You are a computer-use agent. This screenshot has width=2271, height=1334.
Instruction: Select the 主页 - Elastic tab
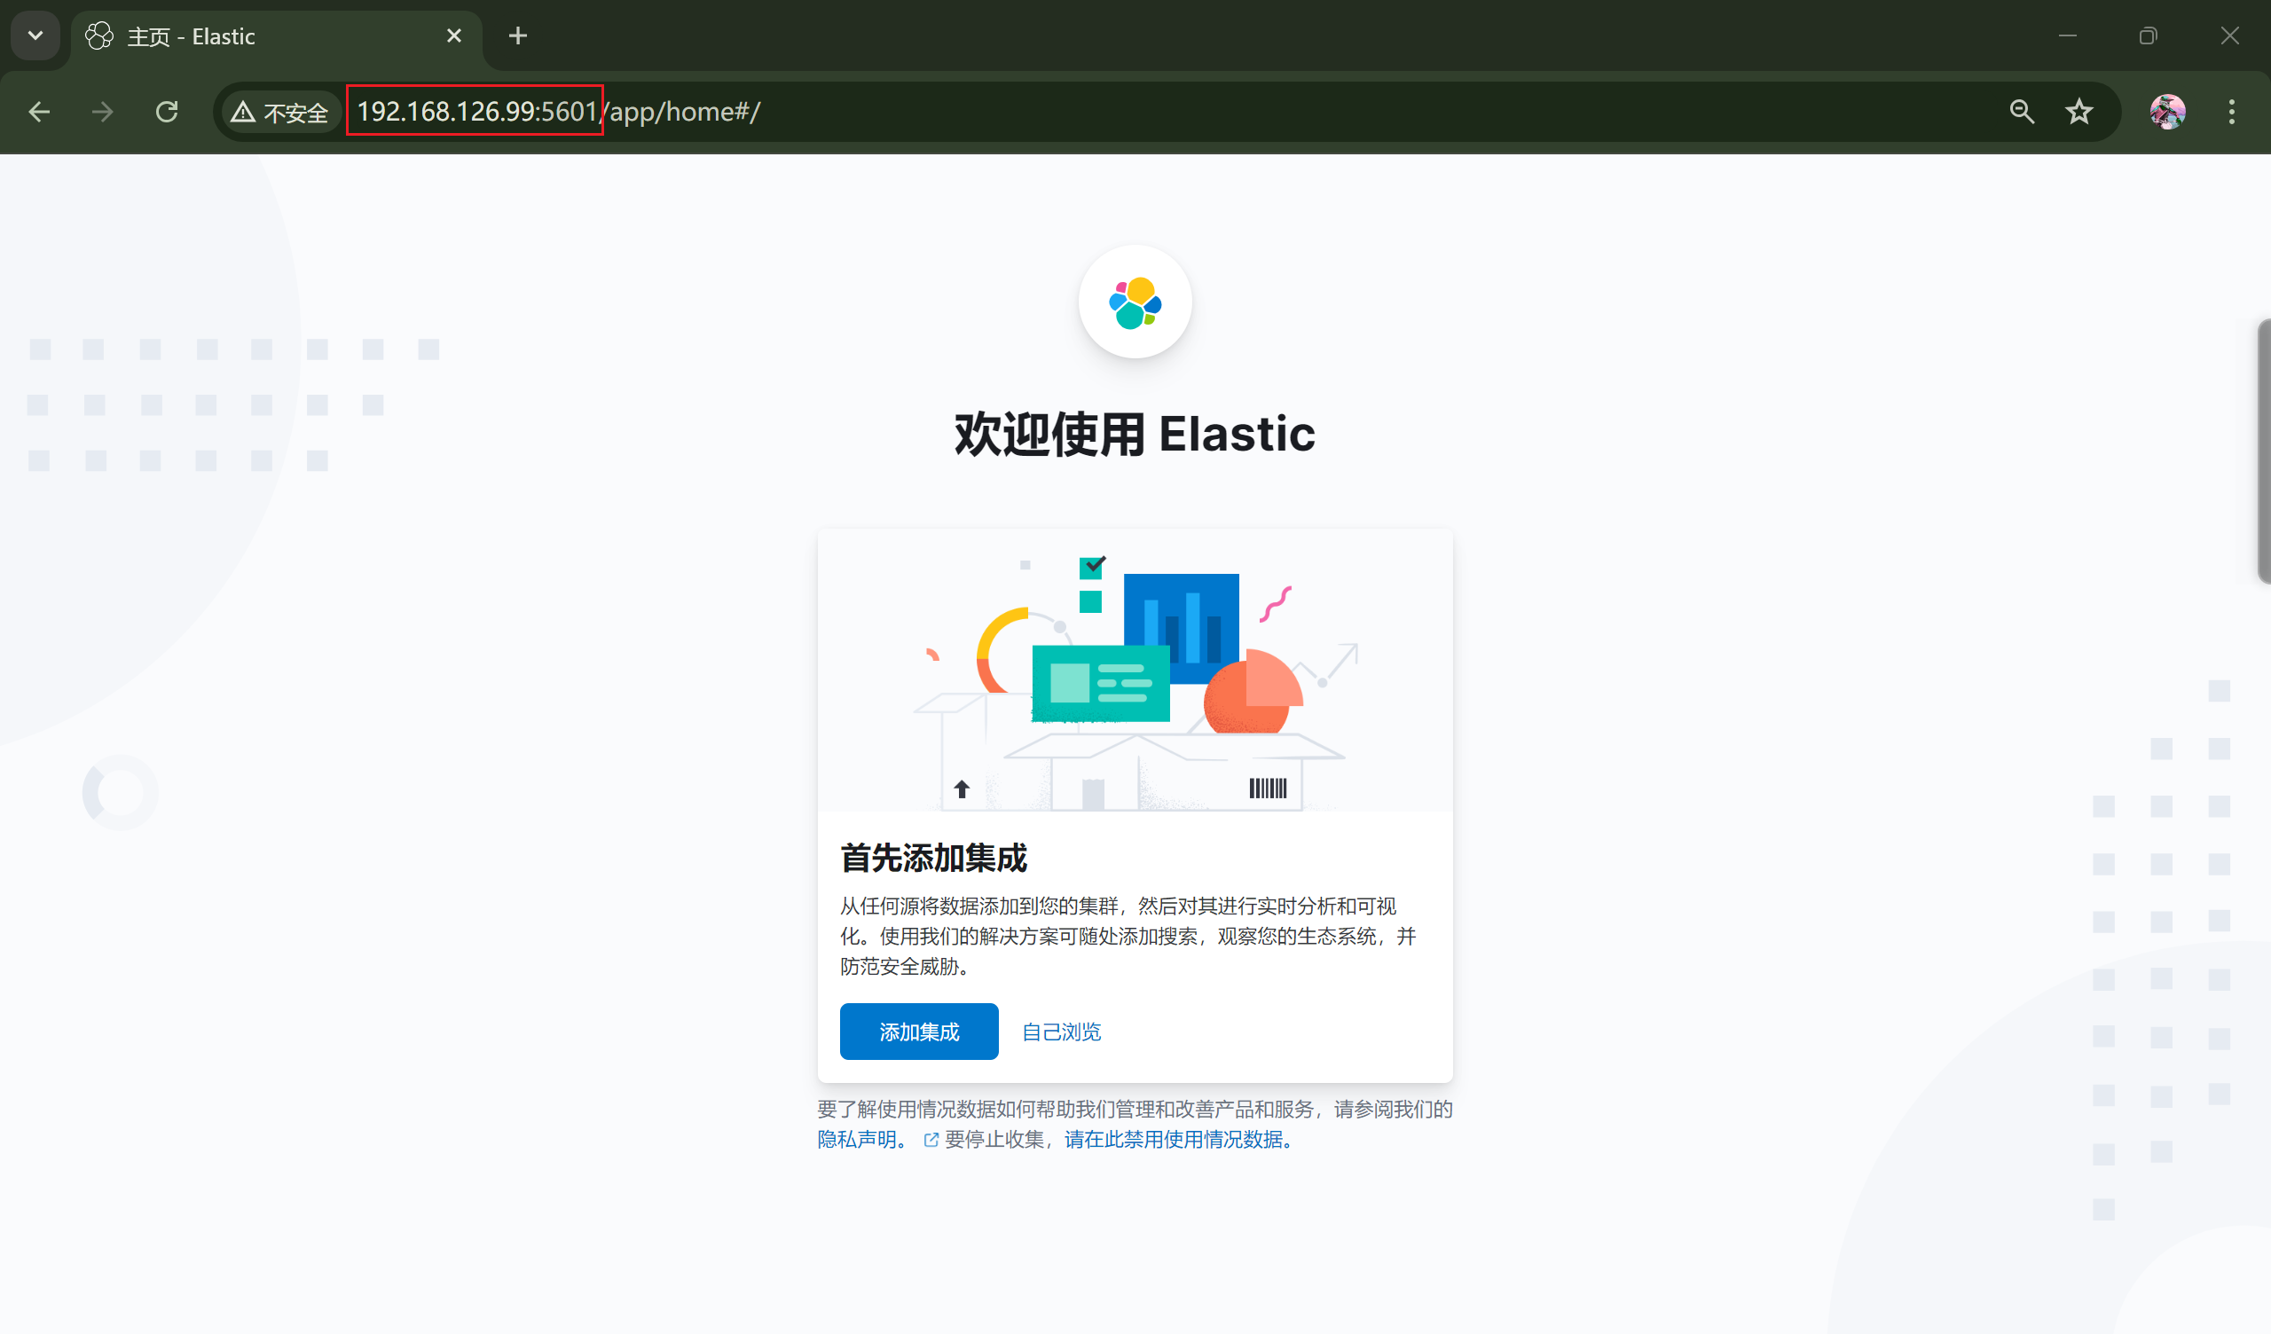click(x=276, y=36)
